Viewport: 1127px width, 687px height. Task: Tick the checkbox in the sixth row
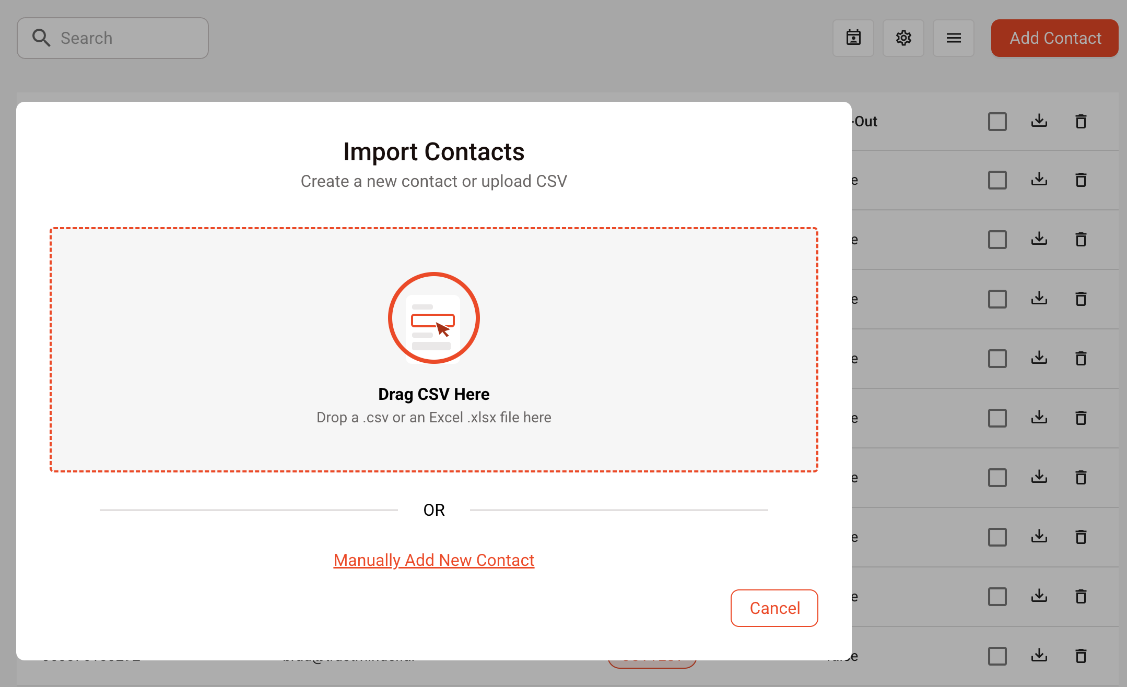997,418
